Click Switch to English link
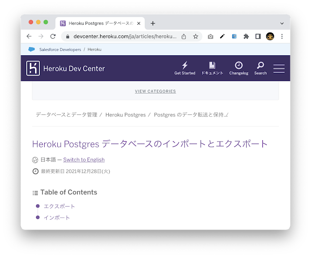The image size is (311, 257). 84,160
